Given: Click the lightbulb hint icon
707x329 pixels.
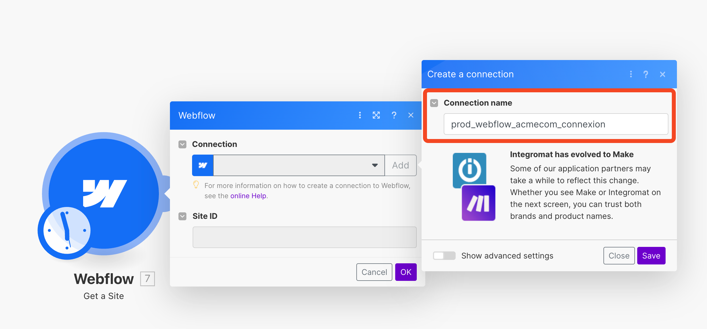Looking at the screenshot, I should point(196,185).
